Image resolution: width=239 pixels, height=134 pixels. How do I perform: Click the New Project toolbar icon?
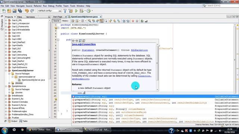(x=9, y=11)
